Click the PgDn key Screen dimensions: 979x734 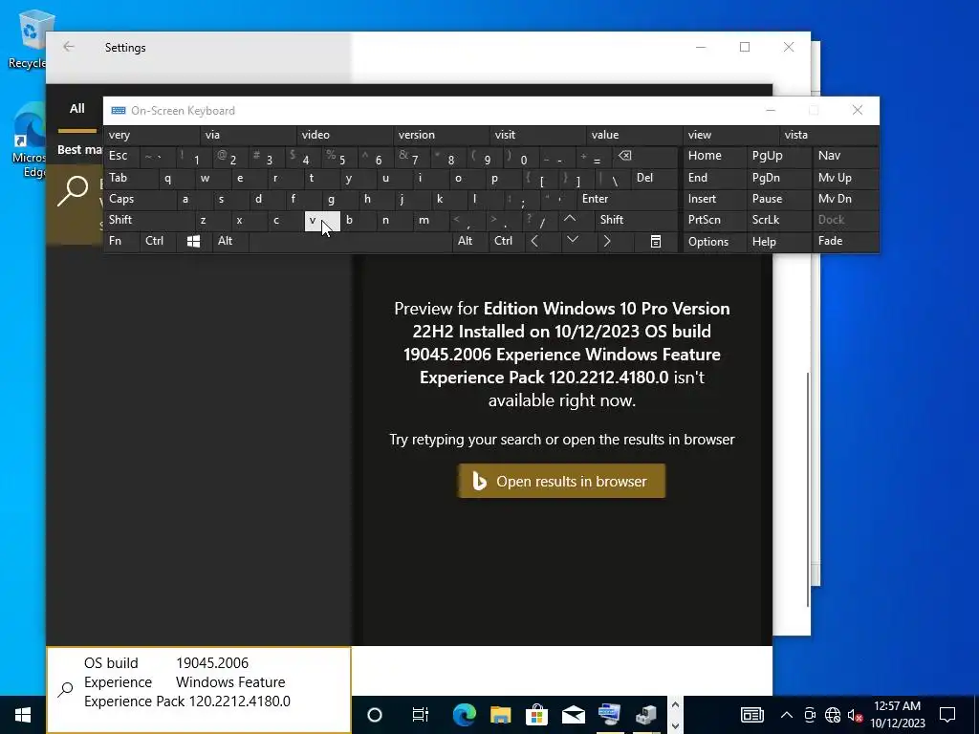pyautogui.click(x=779, y=178)
